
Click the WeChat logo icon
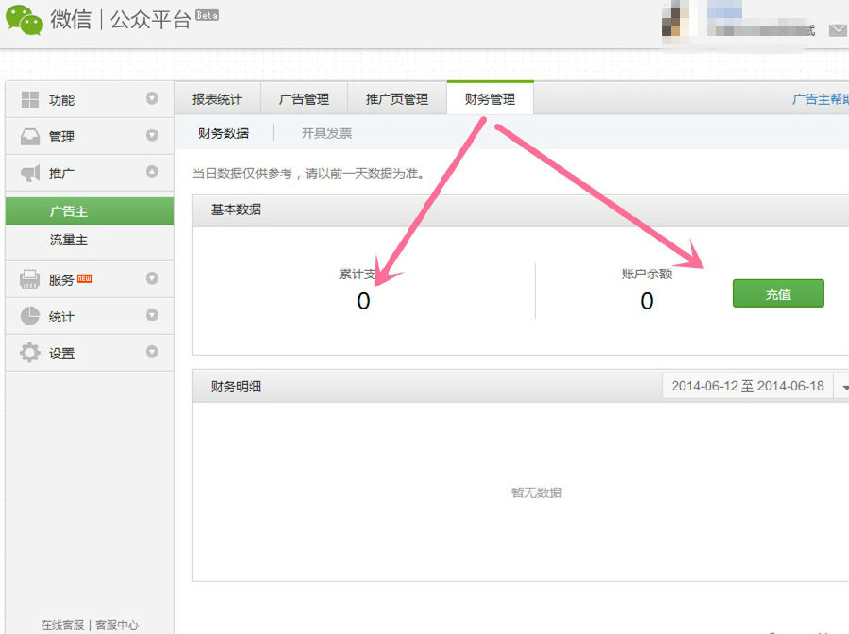25,20
